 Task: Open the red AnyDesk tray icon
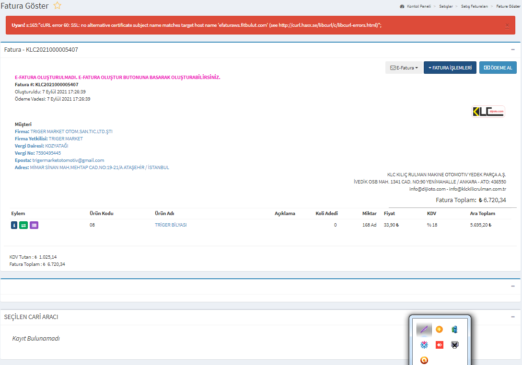click(439, 345)
